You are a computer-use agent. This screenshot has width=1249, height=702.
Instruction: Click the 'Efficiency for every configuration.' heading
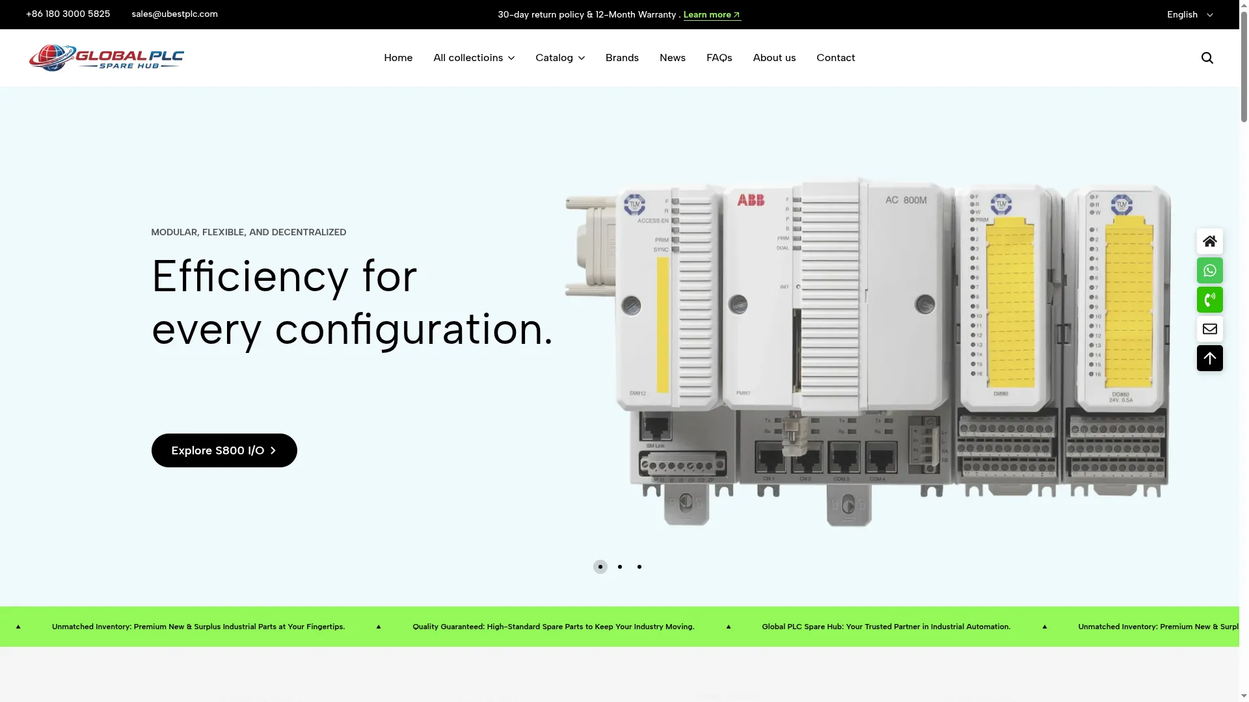[352, 302]
